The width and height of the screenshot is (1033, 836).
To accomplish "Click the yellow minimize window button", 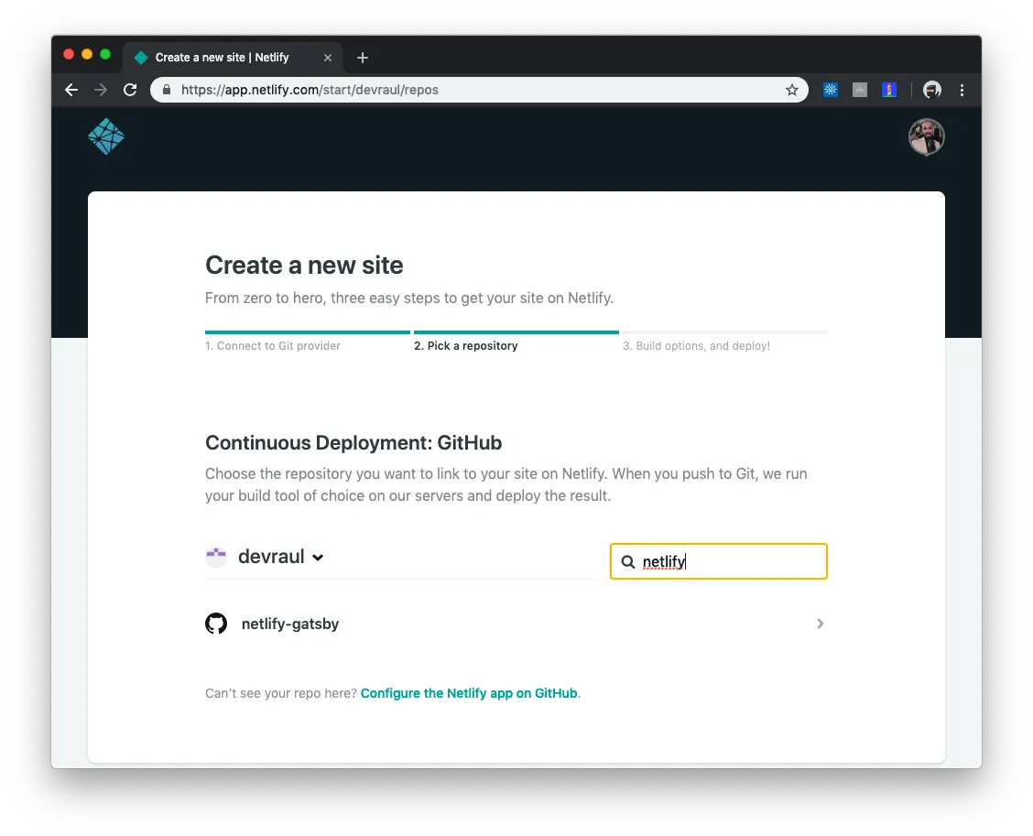I will tap(87, 54).
